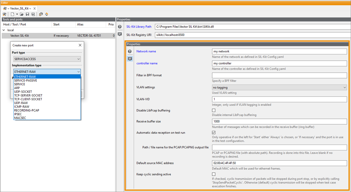
Task: Choose TCP-CLIENT-SOCKET option
Action: pos(47,99)
